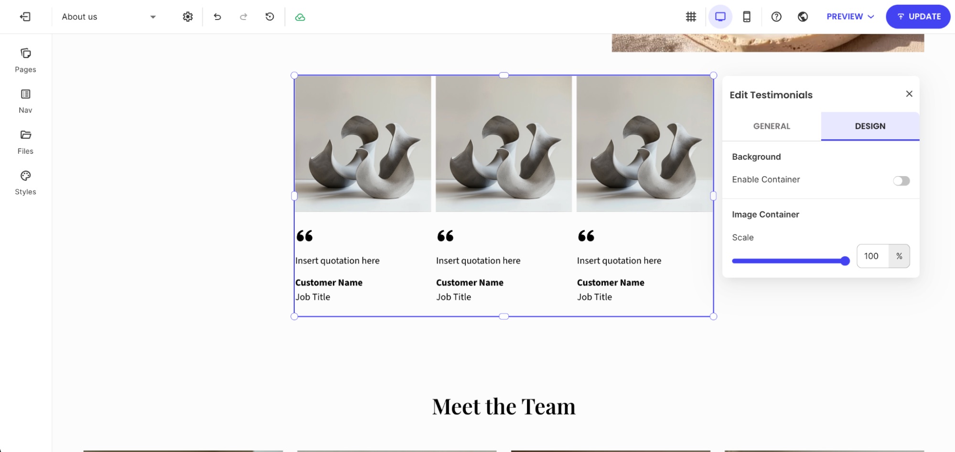Screen dimensions: 955x452
Task: Open the Pages sidebar panel
Action: 25,61
